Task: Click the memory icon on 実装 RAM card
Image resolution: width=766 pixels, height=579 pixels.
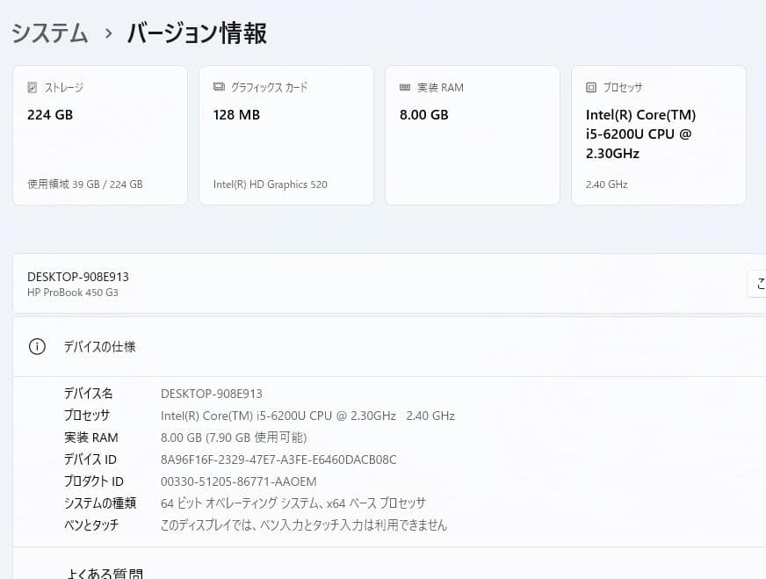Action: tap(405, 87)
